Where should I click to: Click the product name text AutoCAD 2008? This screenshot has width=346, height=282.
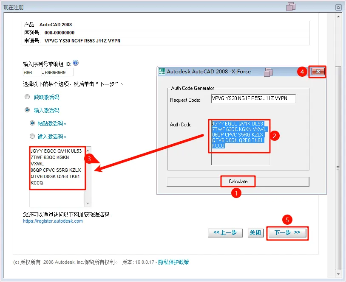point(56,25)
